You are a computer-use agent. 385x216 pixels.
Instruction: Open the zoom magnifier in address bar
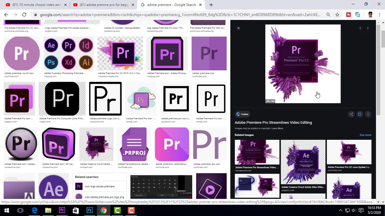pyautogui.click(x=328, y=15)
